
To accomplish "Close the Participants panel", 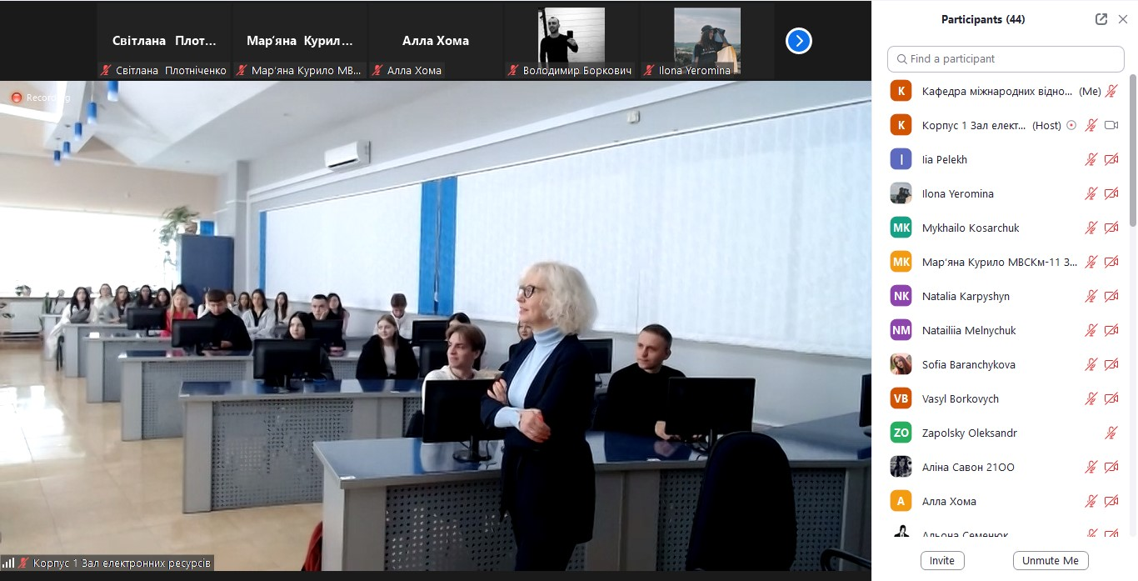I will 1122,19.
